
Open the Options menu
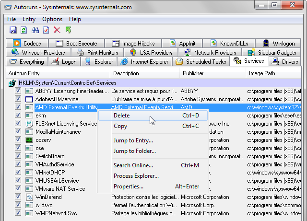coord(52,19)
